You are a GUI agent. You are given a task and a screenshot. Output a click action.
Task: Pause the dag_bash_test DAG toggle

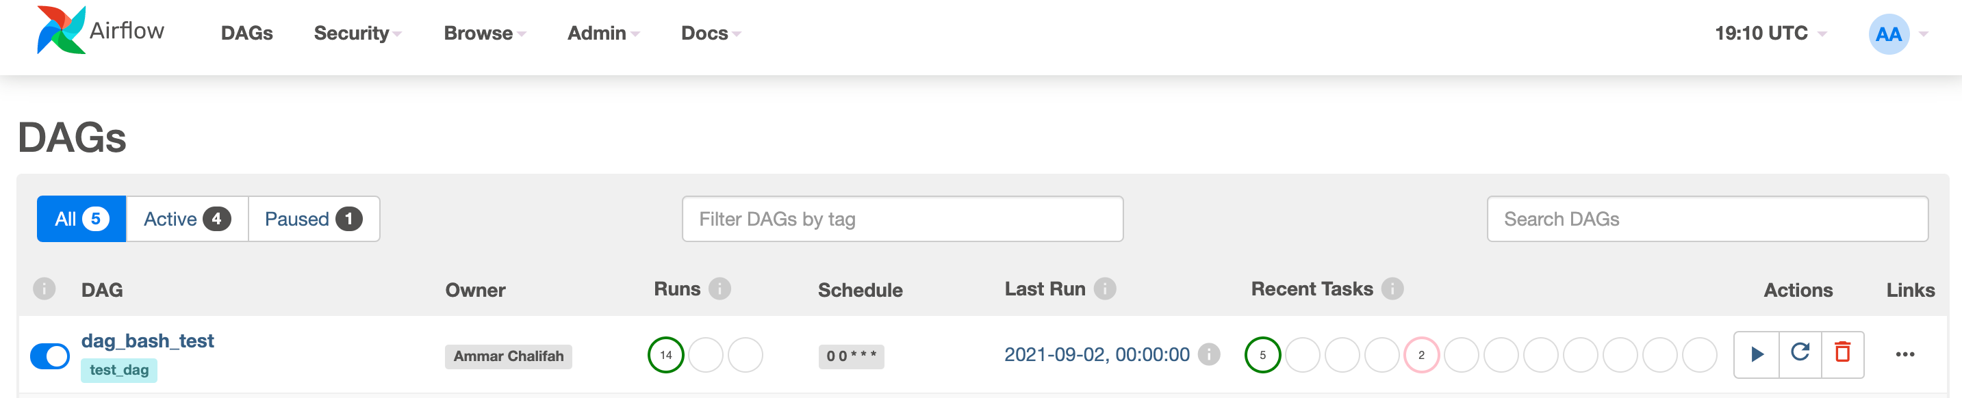pyautogui.click(x=50, y=356)
